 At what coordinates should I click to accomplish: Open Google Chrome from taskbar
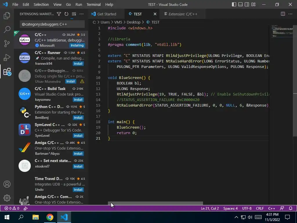[50, 217]
